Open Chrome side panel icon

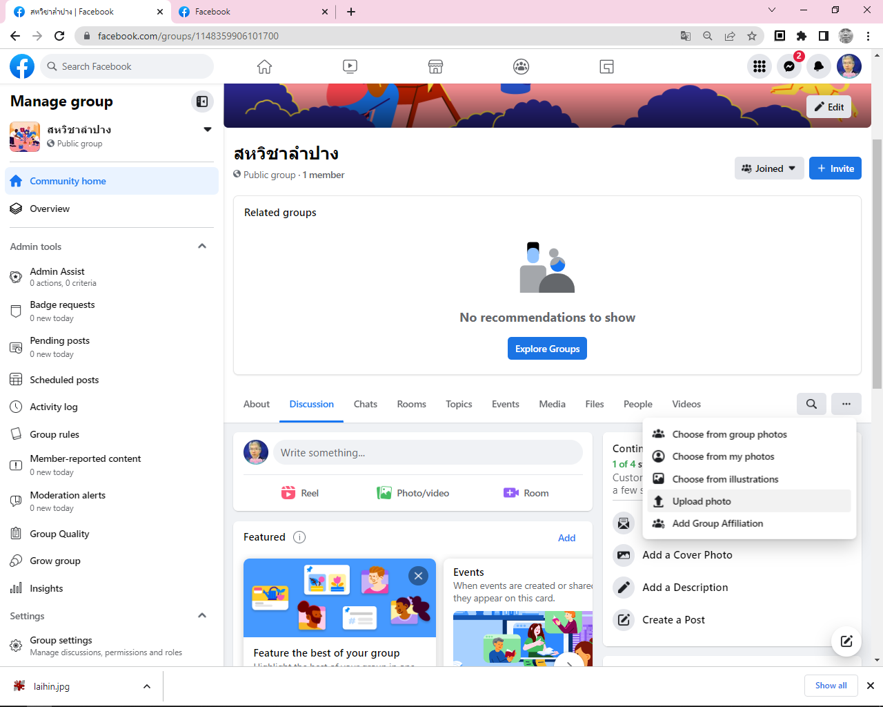tap(824, 36)
